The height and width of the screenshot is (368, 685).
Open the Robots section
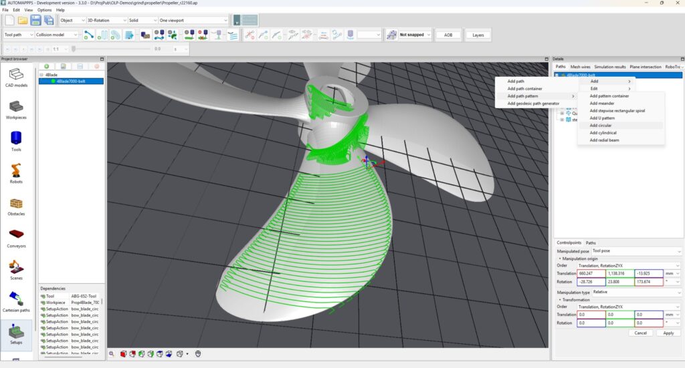coord(16,174)
